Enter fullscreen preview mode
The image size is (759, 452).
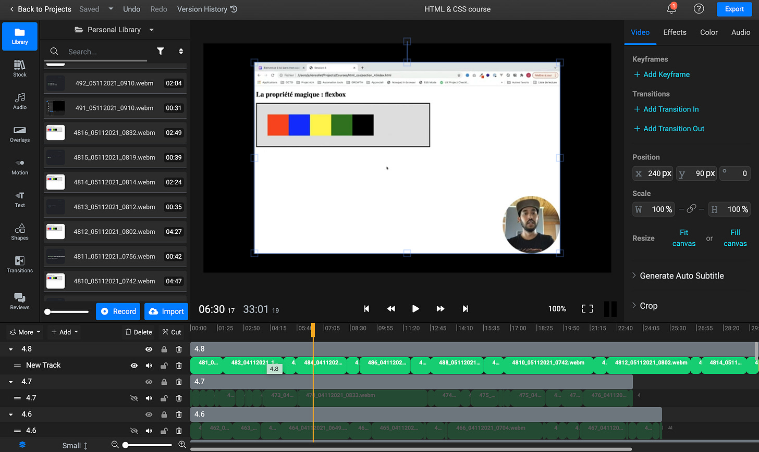tap(587, 309)
